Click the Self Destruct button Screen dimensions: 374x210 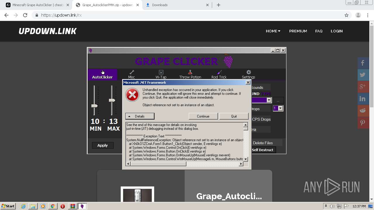click(x=263, y=150)
